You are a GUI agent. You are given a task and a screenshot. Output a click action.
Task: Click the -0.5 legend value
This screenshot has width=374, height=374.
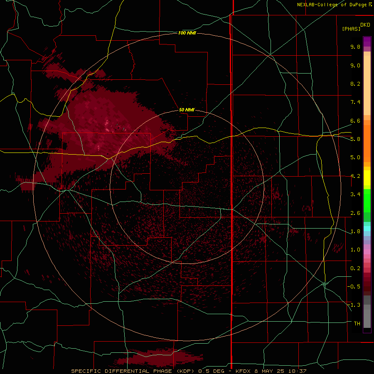coord(354,287)
